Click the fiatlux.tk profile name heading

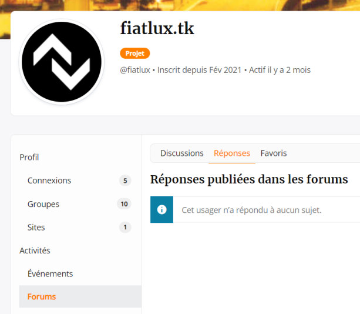pyautogui.click(x=157, y=28)
